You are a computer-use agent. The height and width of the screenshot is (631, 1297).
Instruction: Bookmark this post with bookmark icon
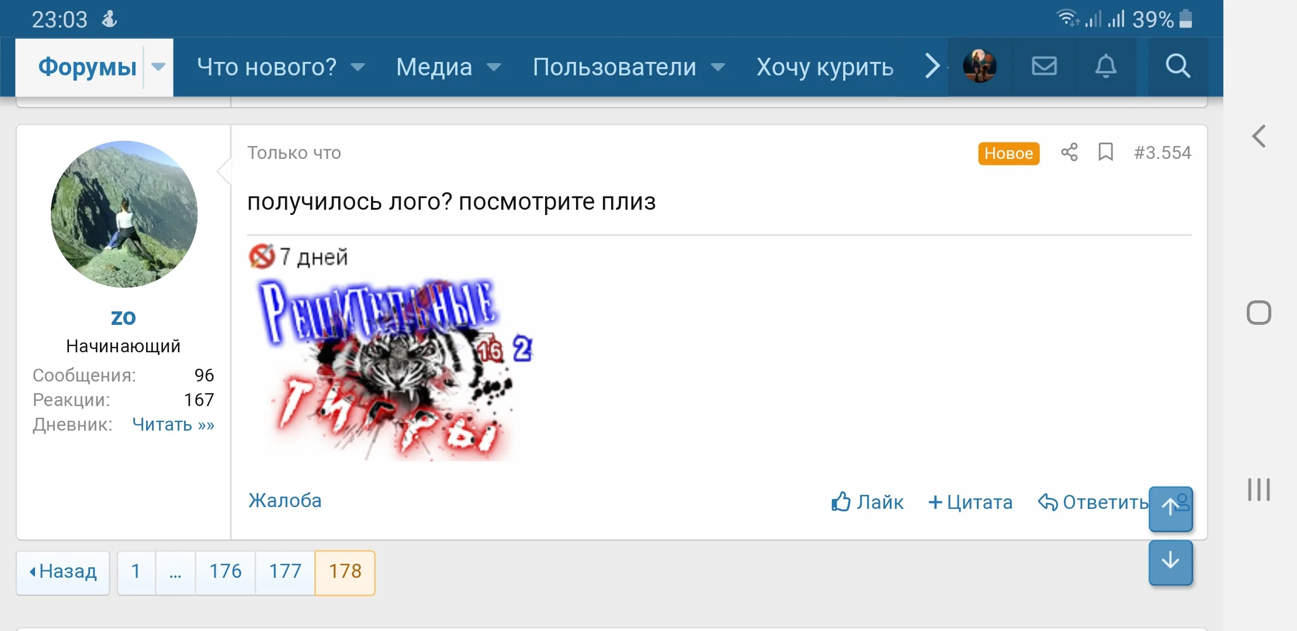click(x=1105, y=152)
